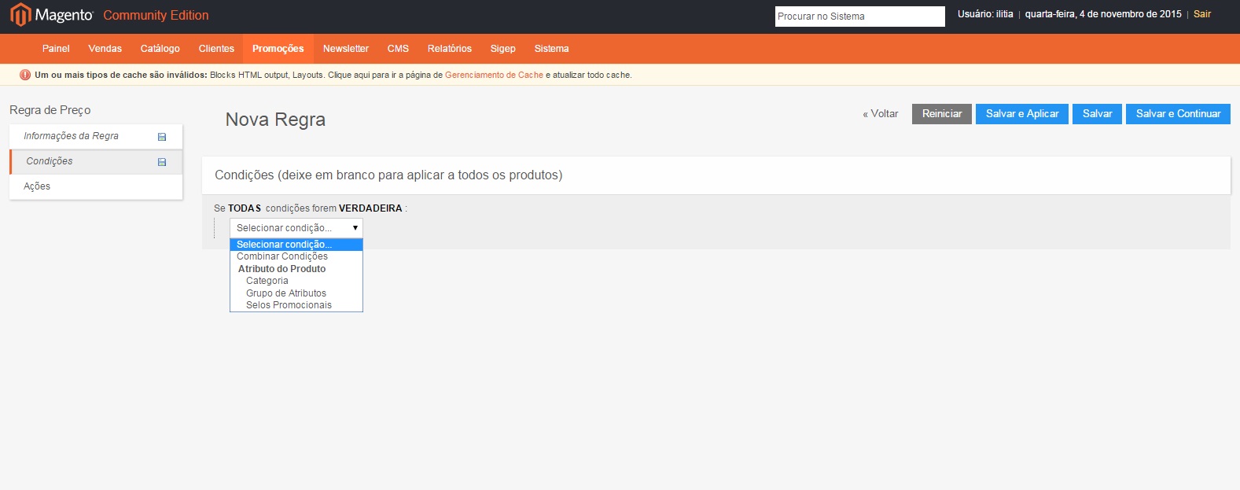
Task: Click the Salvar button
Action: click(x=1098, y=114)
